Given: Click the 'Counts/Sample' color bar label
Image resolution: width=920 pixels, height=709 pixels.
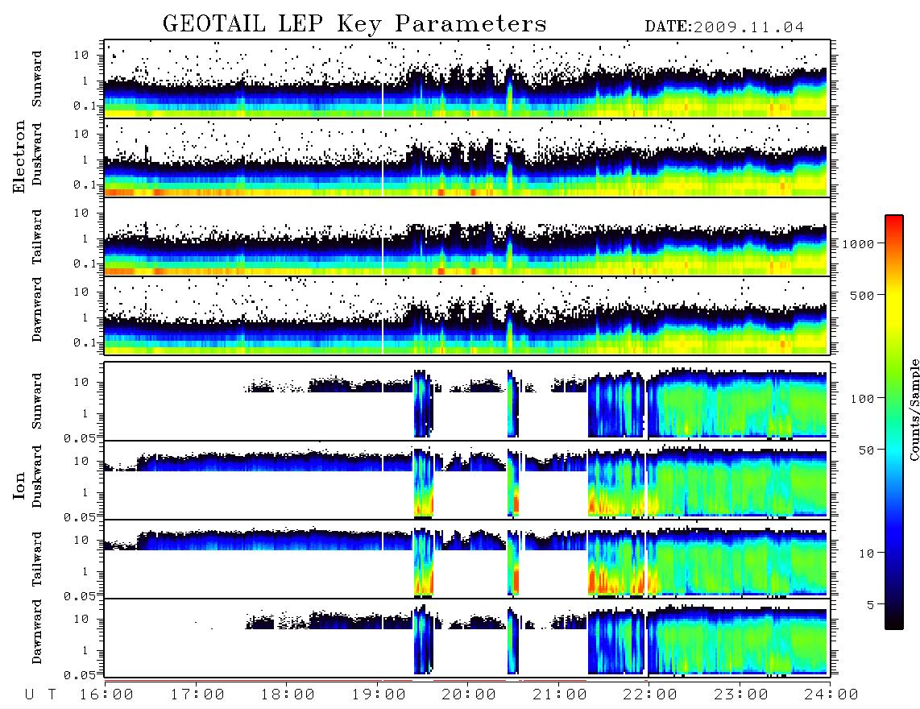Looking at the screenshot, I should [914, 409].
